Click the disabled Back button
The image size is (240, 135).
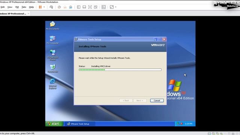[x=126, y=100]
